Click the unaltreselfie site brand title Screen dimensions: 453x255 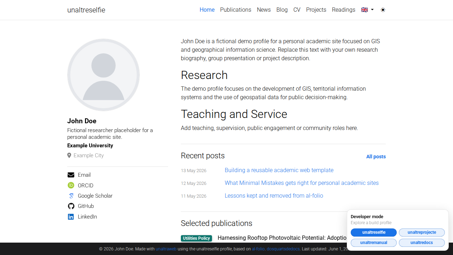[86, 10]
